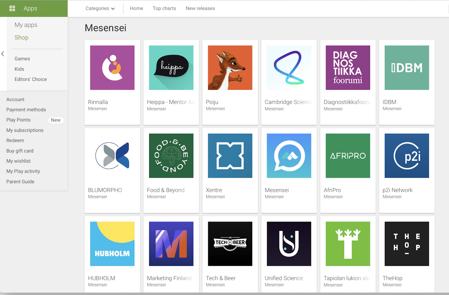This screenshot has height=295, width=449.
Task: Click the Tapiolan lukion app title
Action: (x=347, y=278)
